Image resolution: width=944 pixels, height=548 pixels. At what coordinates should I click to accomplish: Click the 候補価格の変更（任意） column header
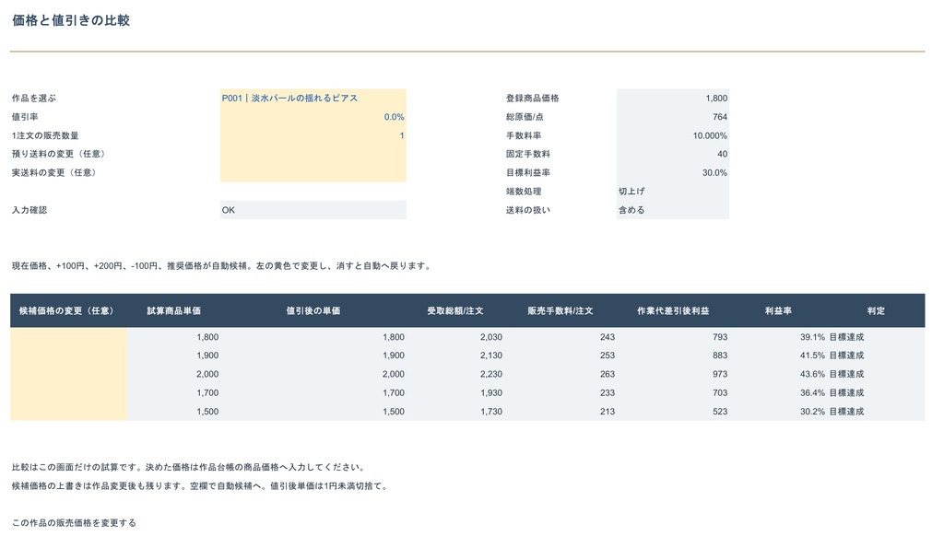pyautogui.click(x=66, y=311)
